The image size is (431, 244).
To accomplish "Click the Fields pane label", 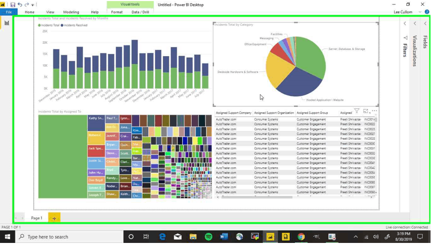I will point(425,42).
